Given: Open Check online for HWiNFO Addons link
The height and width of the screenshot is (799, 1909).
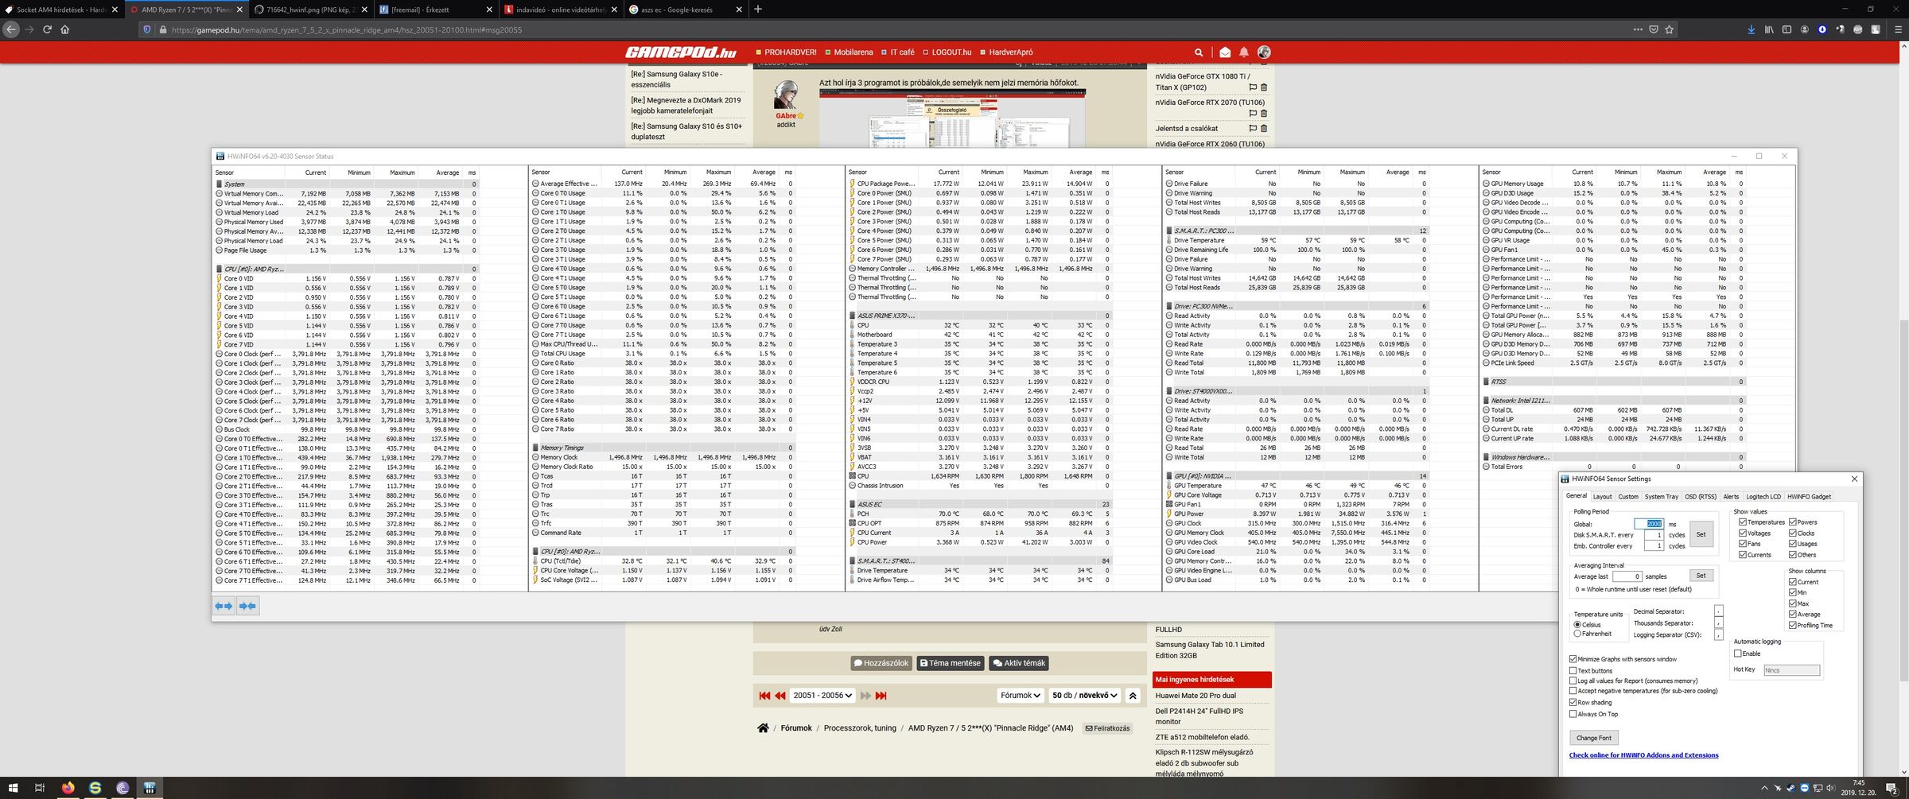Looking at the screenshot, I should [1643, 755].
